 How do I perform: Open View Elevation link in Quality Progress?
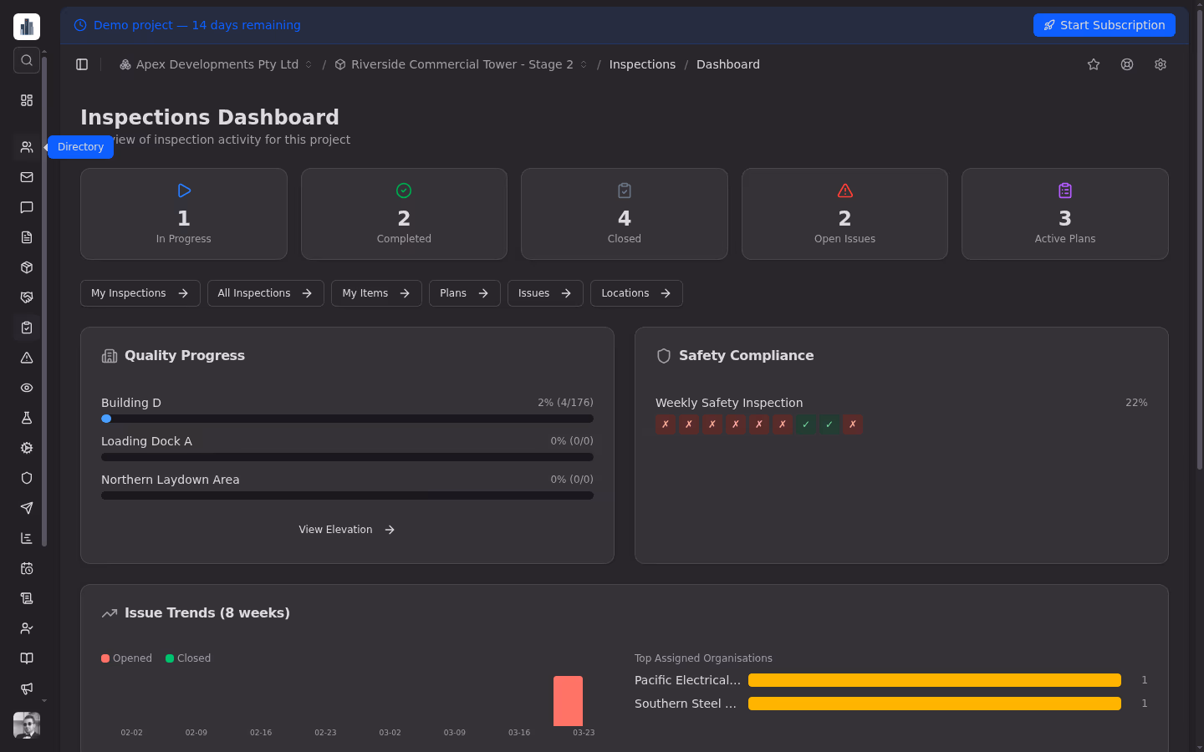(346, 529)
